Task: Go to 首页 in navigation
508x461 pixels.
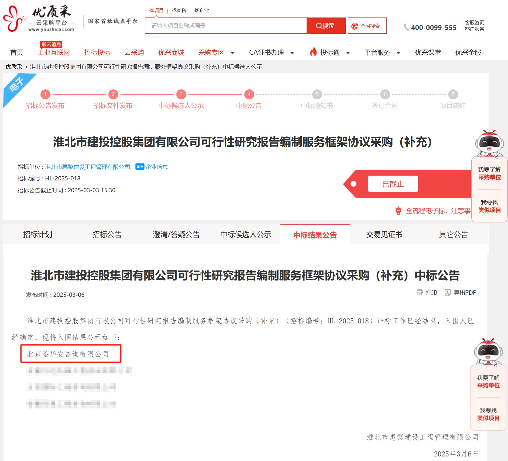Action: pyautogui.click(x=17, y=53)
